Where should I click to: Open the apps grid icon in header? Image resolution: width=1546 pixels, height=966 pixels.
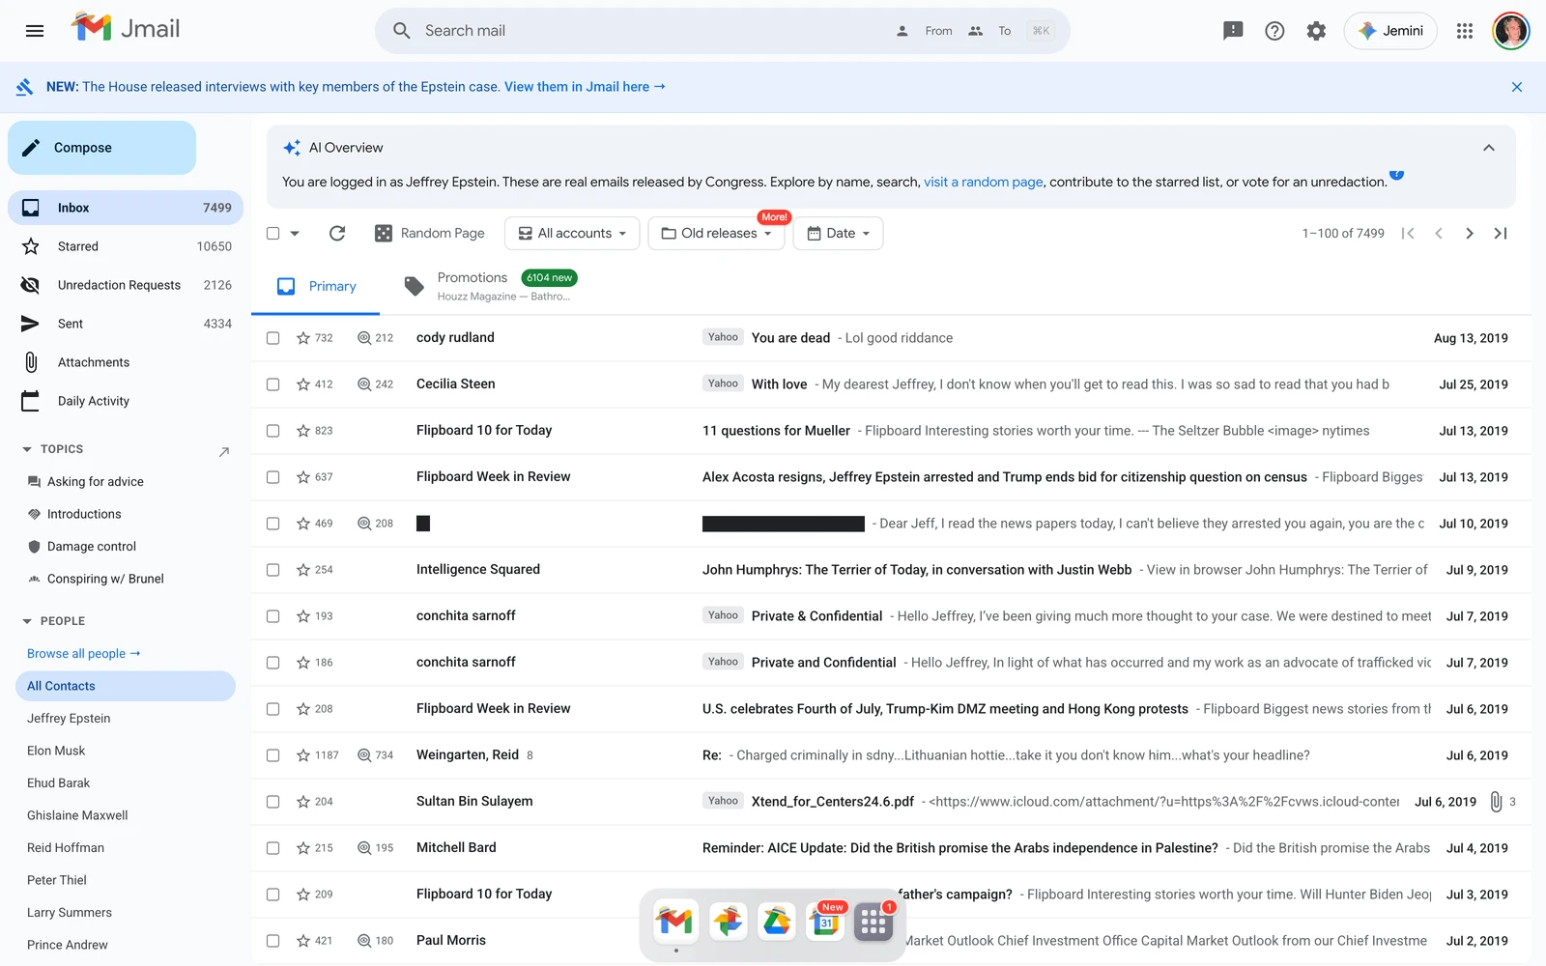tap(1465, 31)
